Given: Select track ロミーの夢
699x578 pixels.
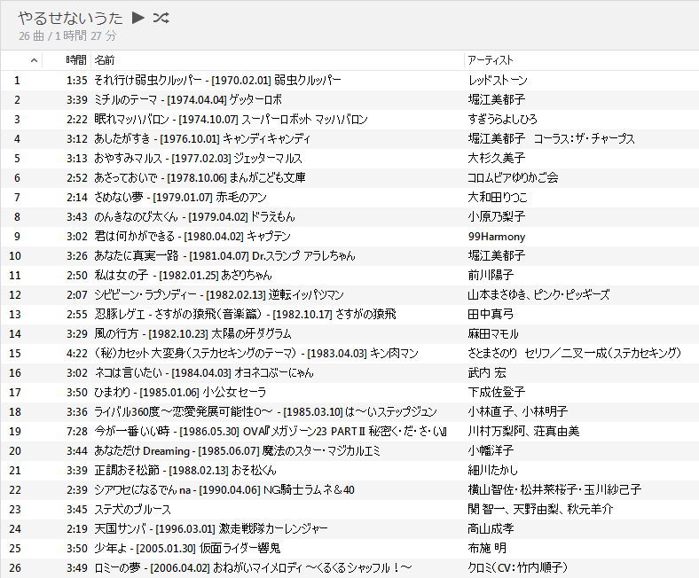Looking at the screenshot, I should pos(349,567).
